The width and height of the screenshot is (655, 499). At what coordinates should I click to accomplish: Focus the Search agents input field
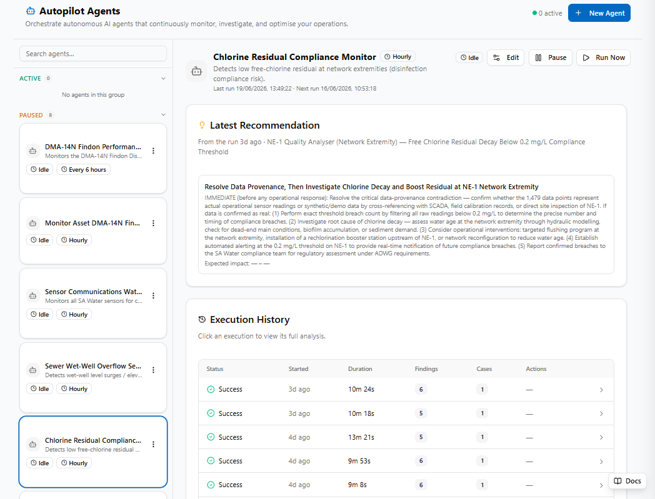coord(93,54)
